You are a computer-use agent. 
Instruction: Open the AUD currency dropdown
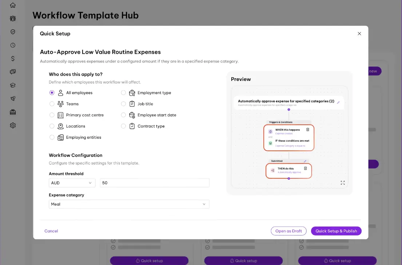(72, 183)
